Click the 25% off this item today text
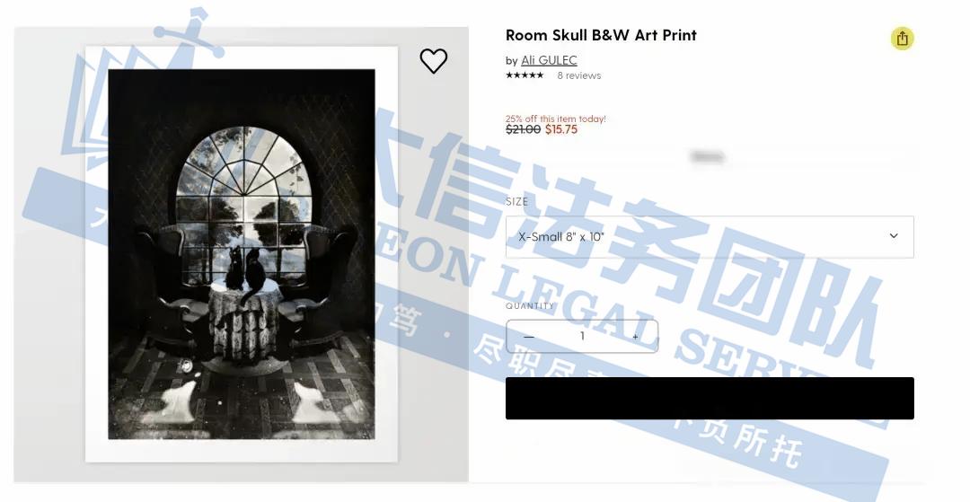The image size is (970, 502). click(556, 119)
